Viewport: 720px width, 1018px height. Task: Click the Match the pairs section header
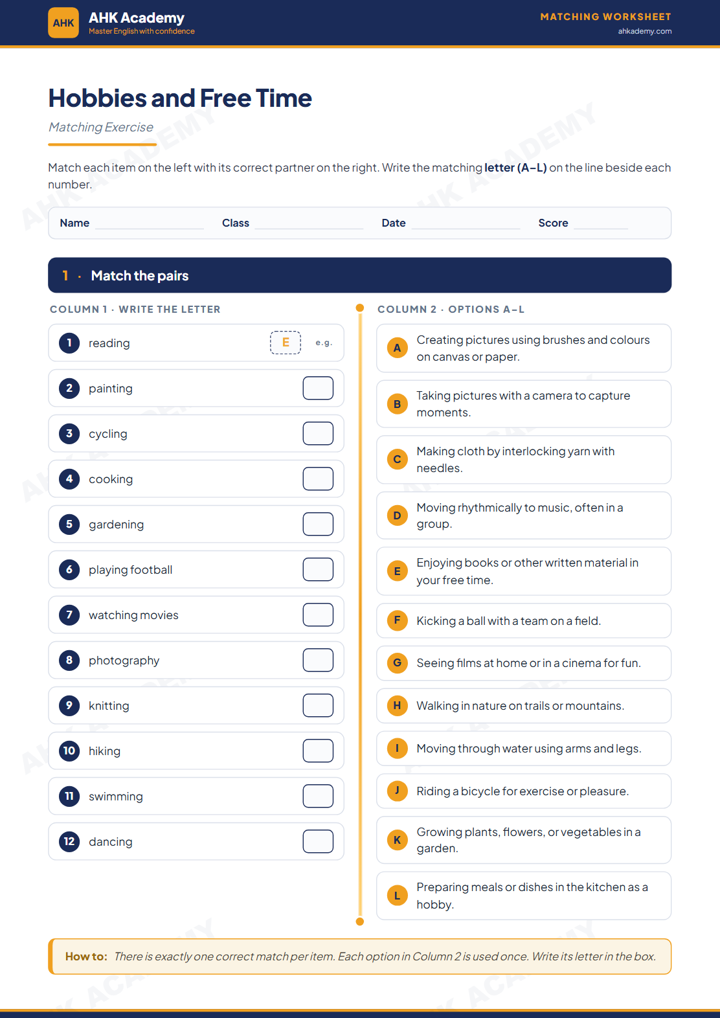[x=360, y=275]
